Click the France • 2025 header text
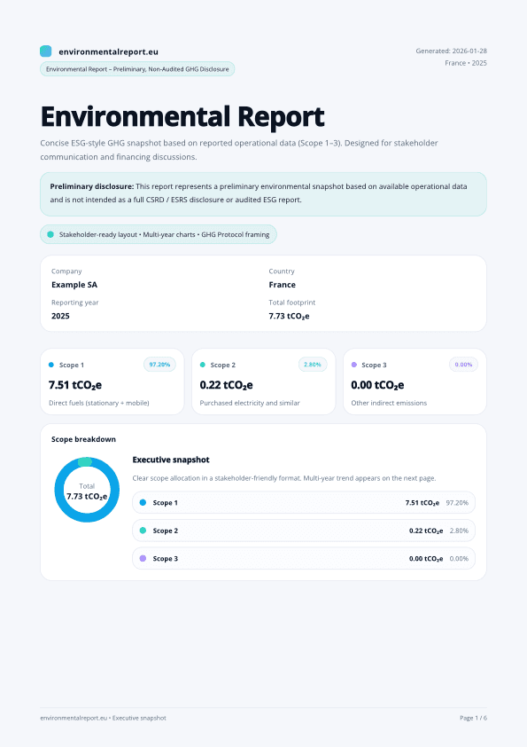Screen dimensions: 527x747 (x=466, y=63)
